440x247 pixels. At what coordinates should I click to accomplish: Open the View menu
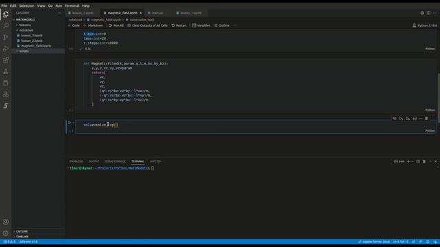pos(41,5)
